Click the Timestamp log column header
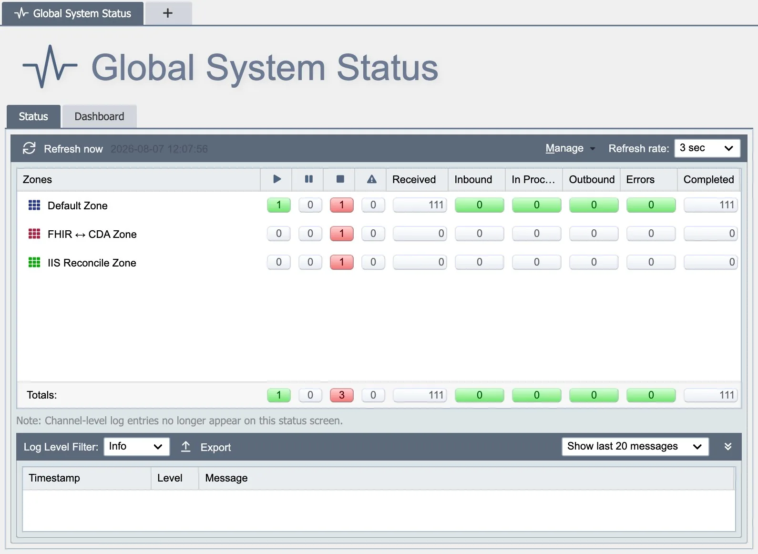The height and width of the screenshot is (554, 758). point(87,478)
